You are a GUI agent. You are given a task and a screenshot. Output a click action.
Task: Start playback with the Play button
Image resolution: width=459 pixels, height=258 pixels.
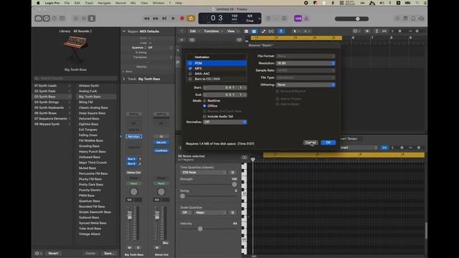[x=174, y=19]
